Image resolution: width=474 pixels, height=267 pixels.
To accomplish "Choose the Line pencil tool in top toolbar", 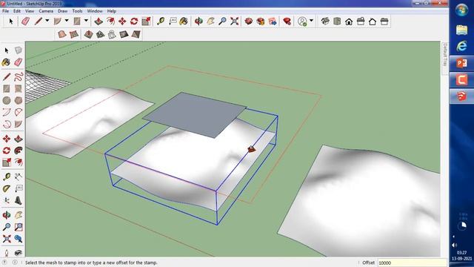I will (38, 22).
